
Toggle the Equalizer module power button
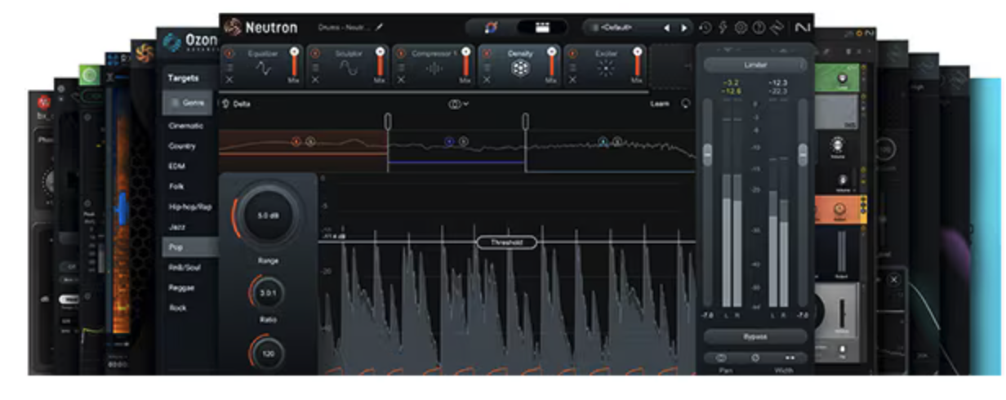pyautogui.click(x=230, y=53)
